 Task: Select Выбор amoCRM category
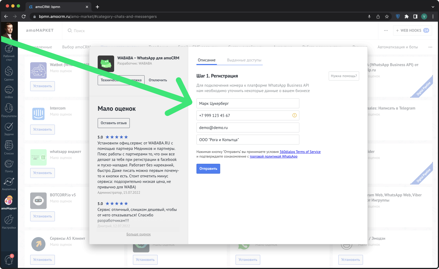coord(76,47)
